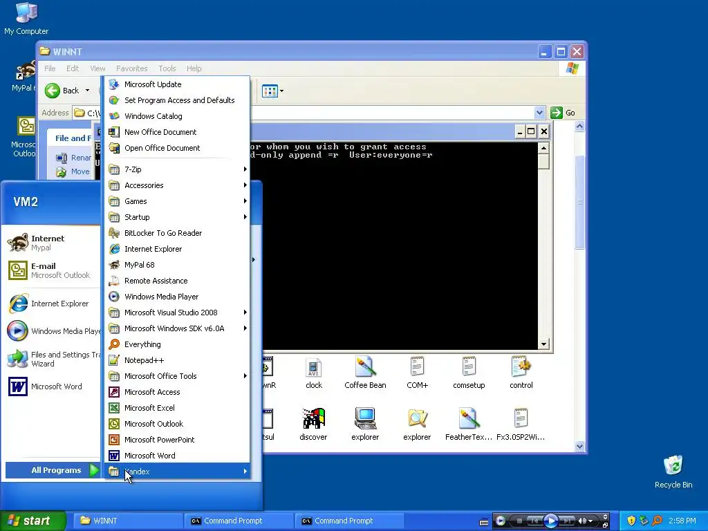Open the Favorites menu in WINNT
Screen dimensions: 708x531
132,68
